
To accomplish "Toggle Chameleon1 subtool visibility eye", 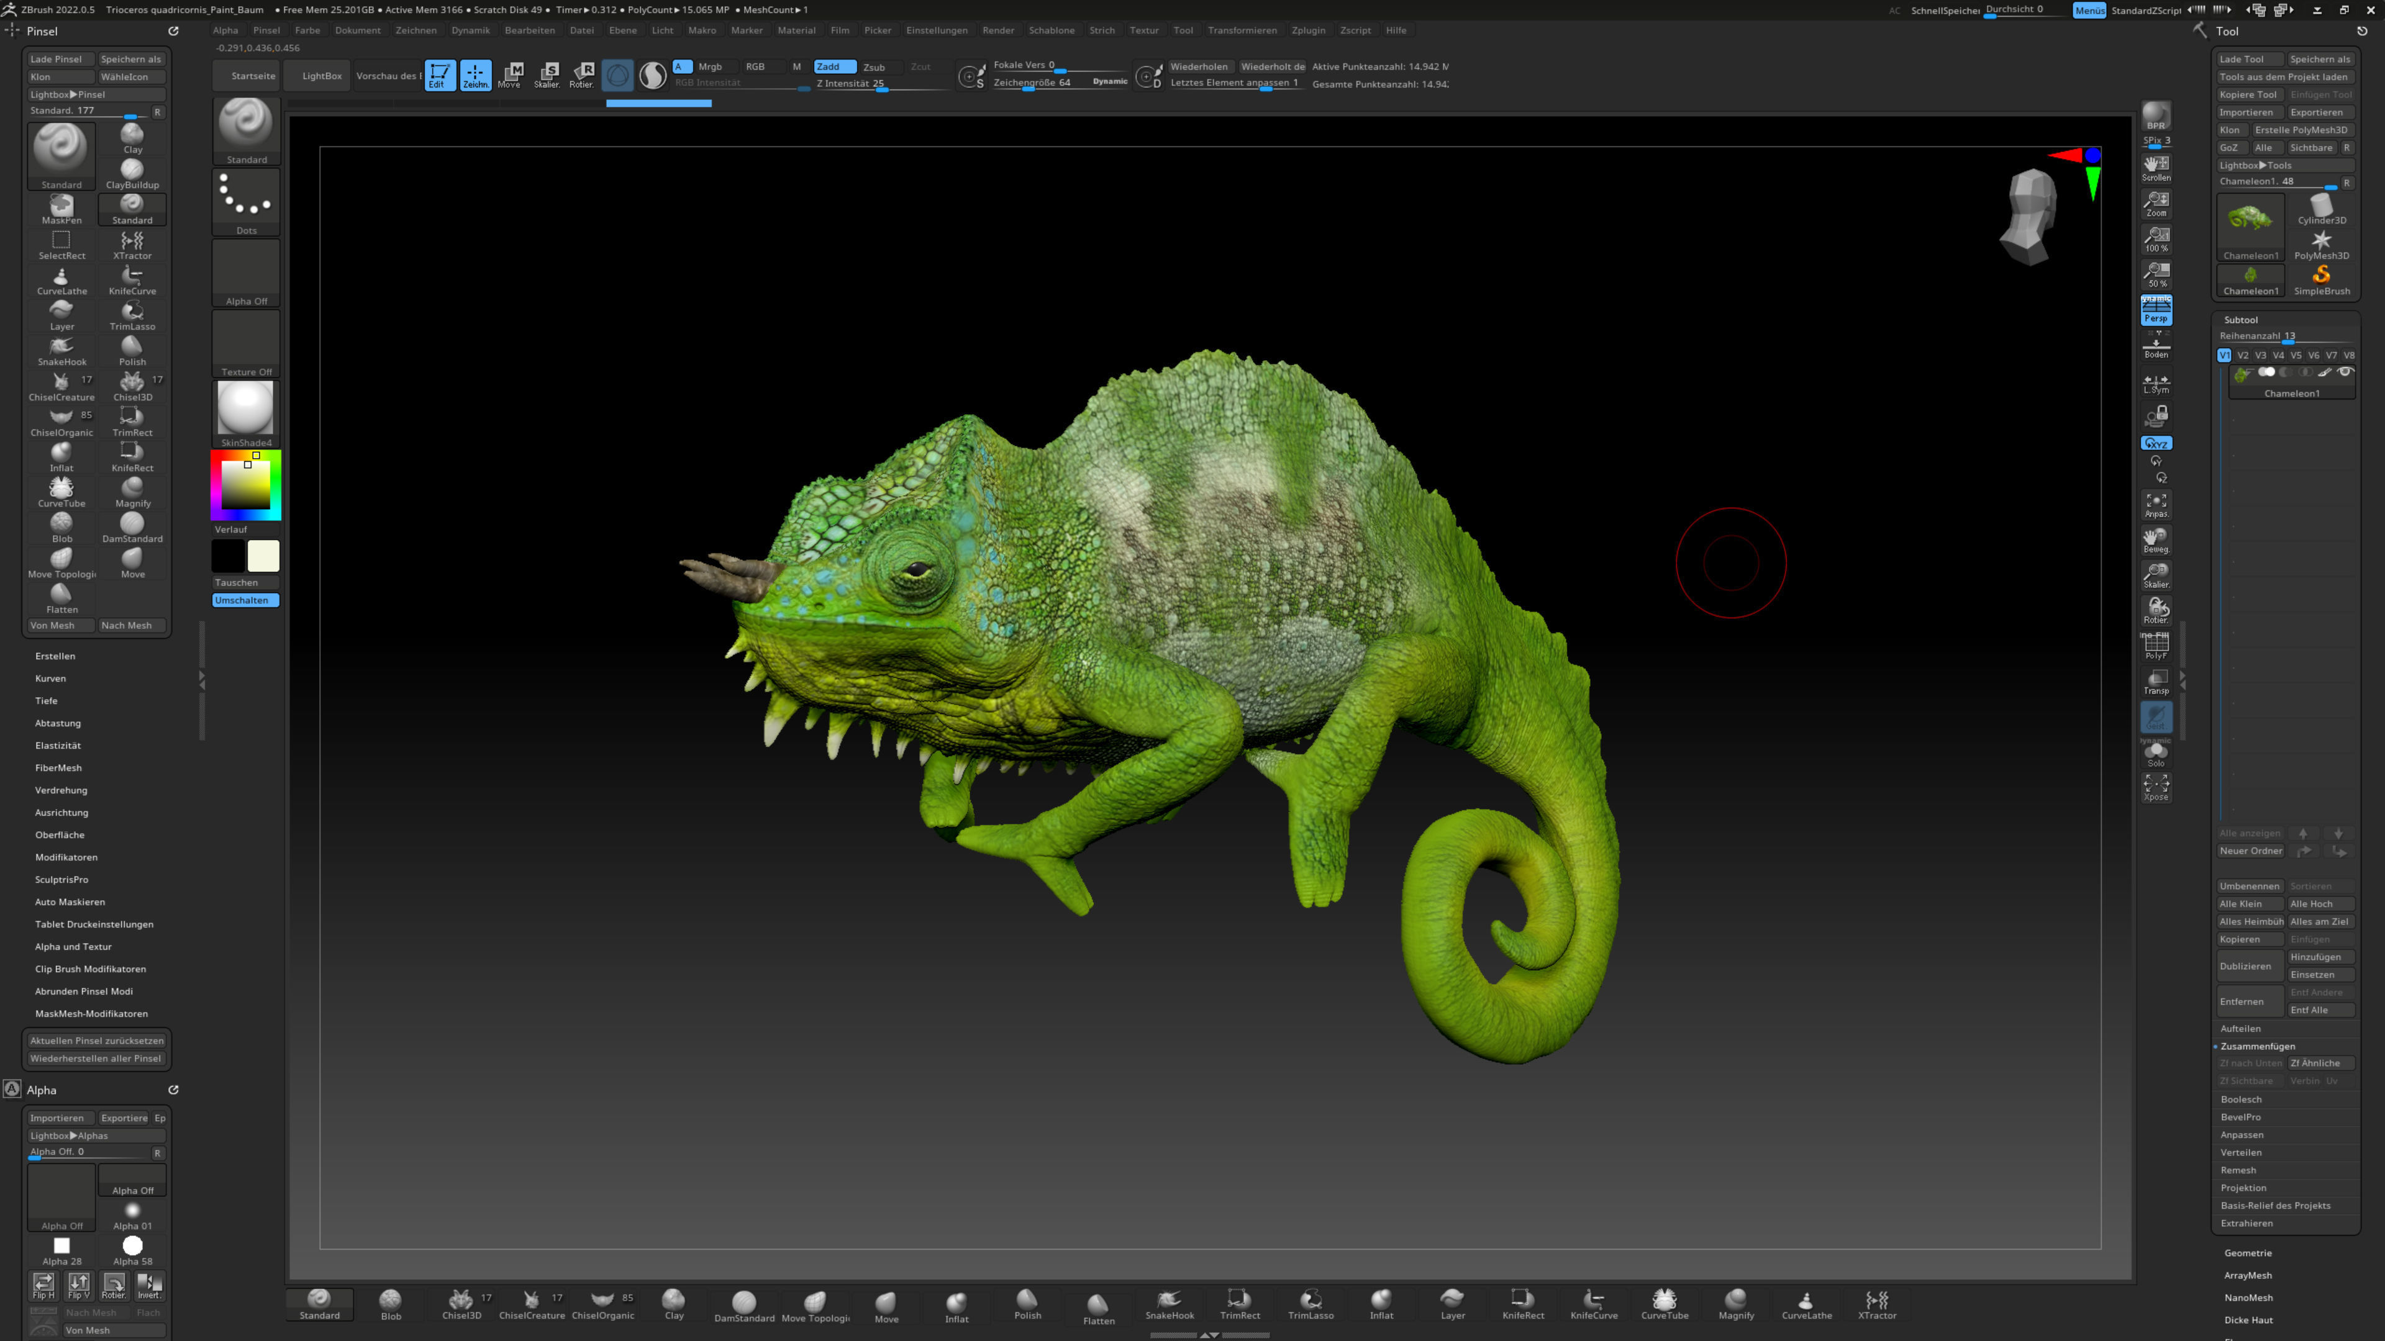I will (x=2344, y=372).
